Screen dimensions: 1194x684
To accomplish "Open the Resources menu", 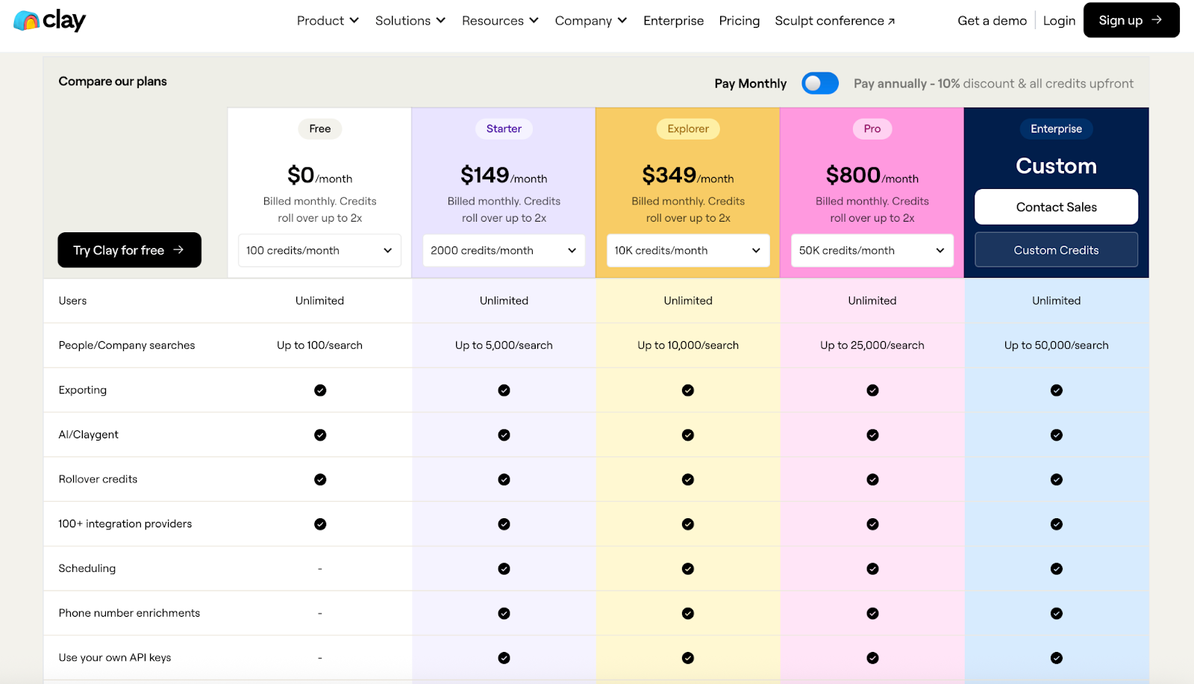I will (500, 21).
